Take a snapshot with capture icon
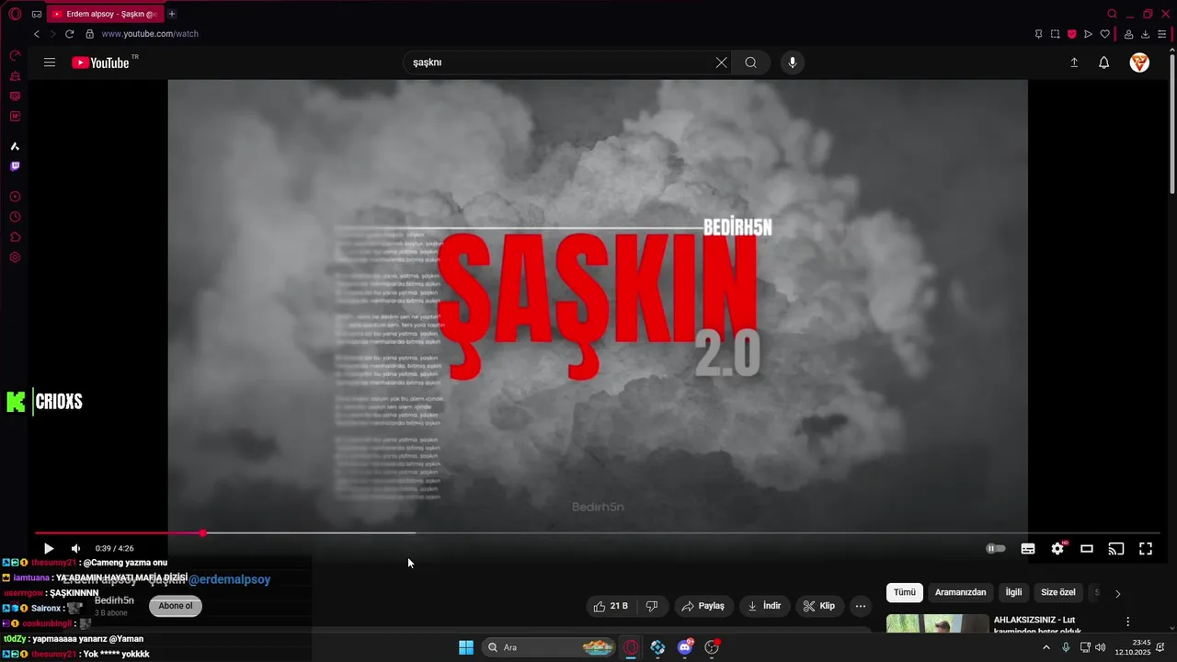The height and width of the screenshot is (662, 1177). [1056, 34]
